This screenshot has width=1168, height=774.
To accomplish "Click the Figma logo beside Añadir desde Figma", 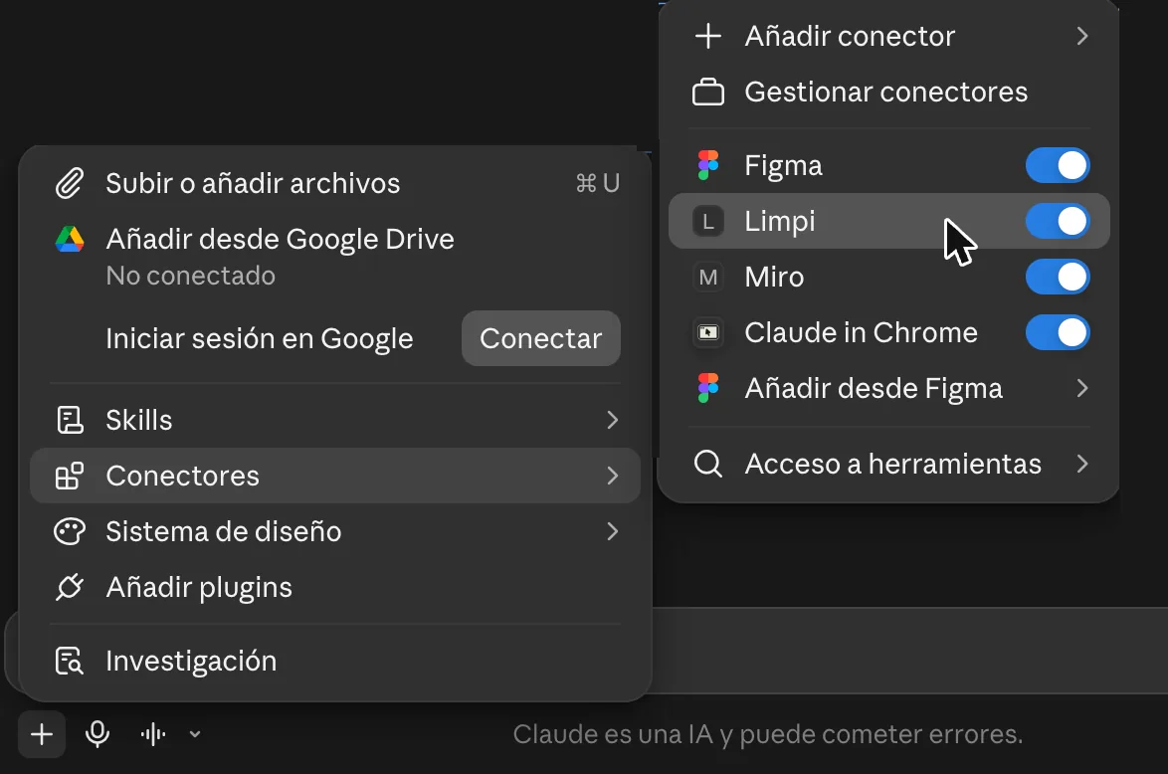I will click(707, 388).
